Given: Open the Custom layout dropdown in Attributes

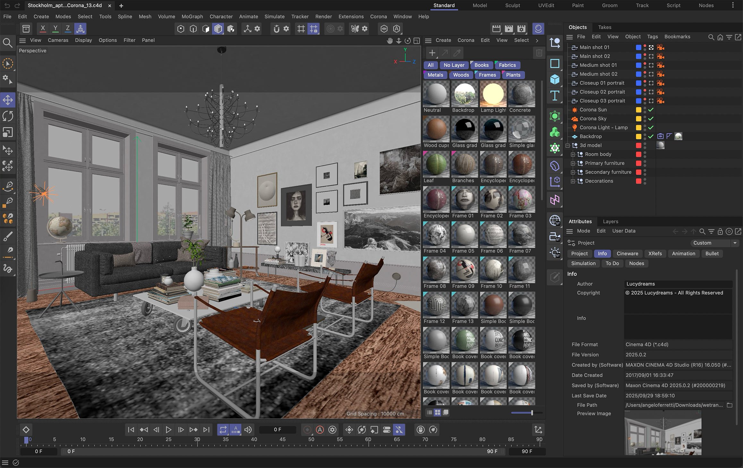Looking at the screenshot, I should 715,243.
